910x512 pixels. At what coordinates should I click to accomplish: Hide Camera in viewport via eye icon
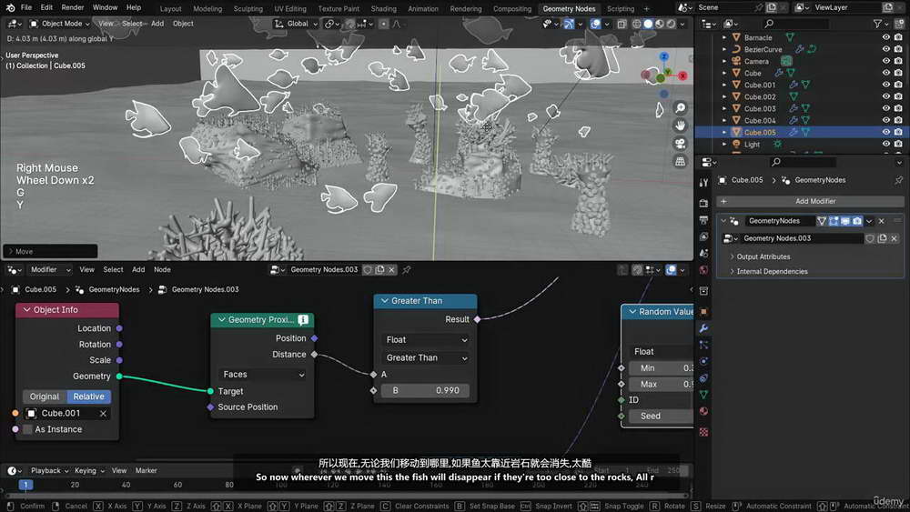click(885, 61)
